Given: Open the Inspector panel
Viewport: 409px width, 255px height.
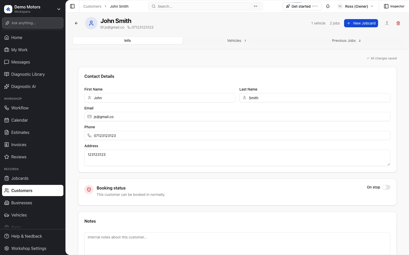Looking at the screenshot, I should pyautogui.click(x=394, y=6).
